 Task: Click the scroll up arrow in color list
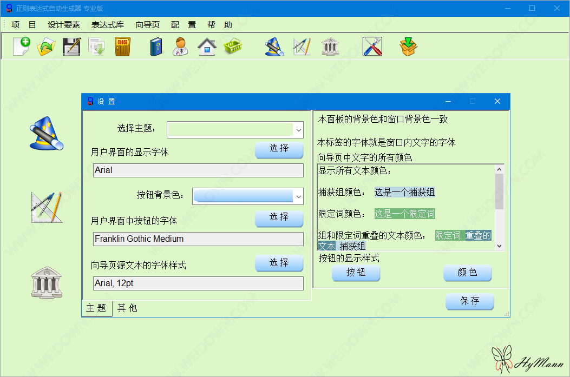coord(500,169)
